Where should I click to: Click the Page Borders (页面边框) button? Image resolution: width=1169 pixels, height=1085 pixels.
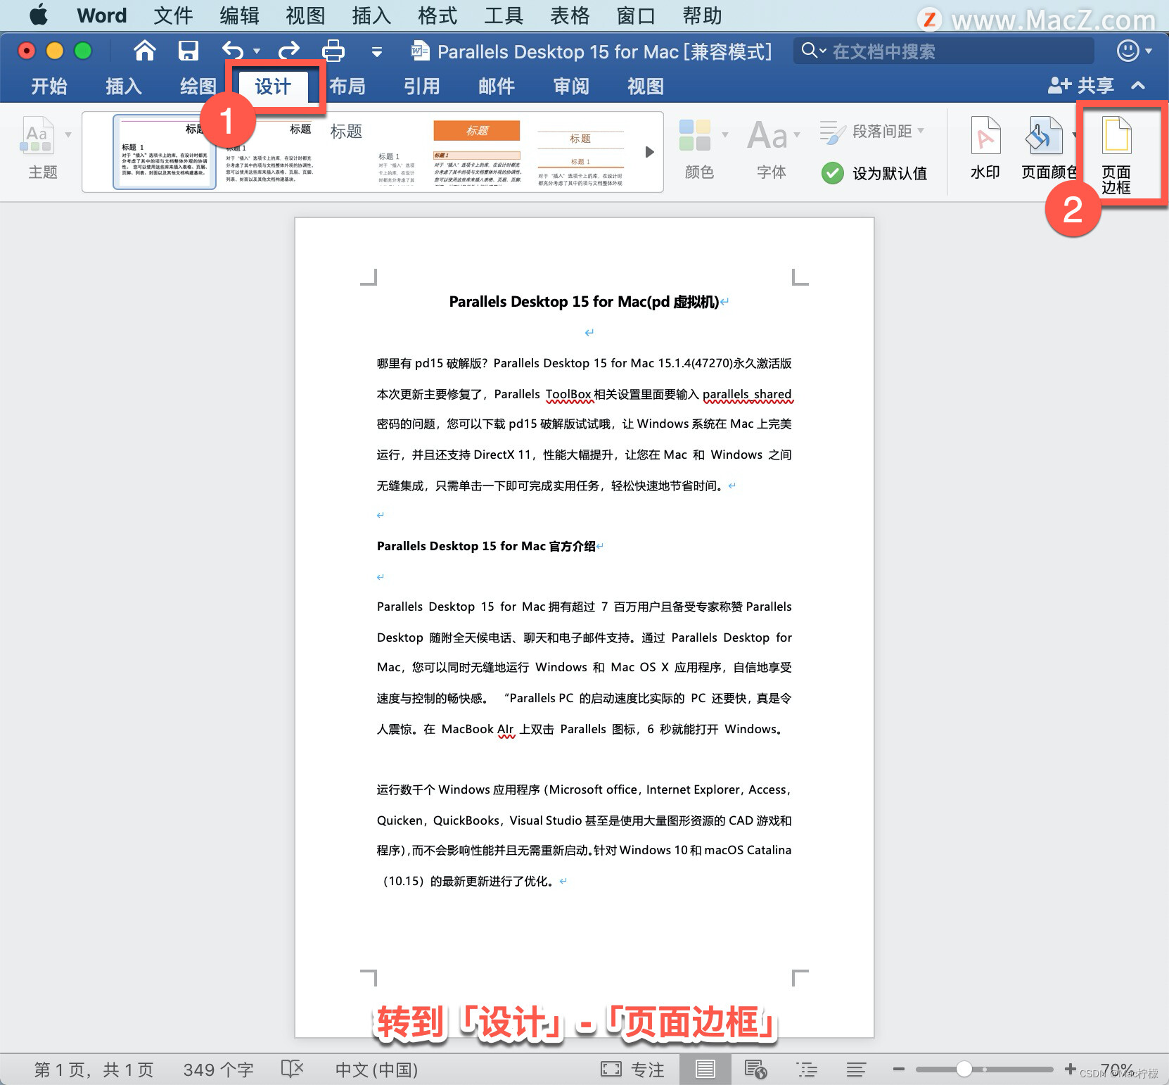1116,155
